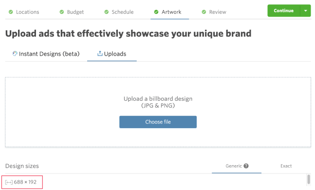
Task: Select the Uploads tab
Action: 112,54
